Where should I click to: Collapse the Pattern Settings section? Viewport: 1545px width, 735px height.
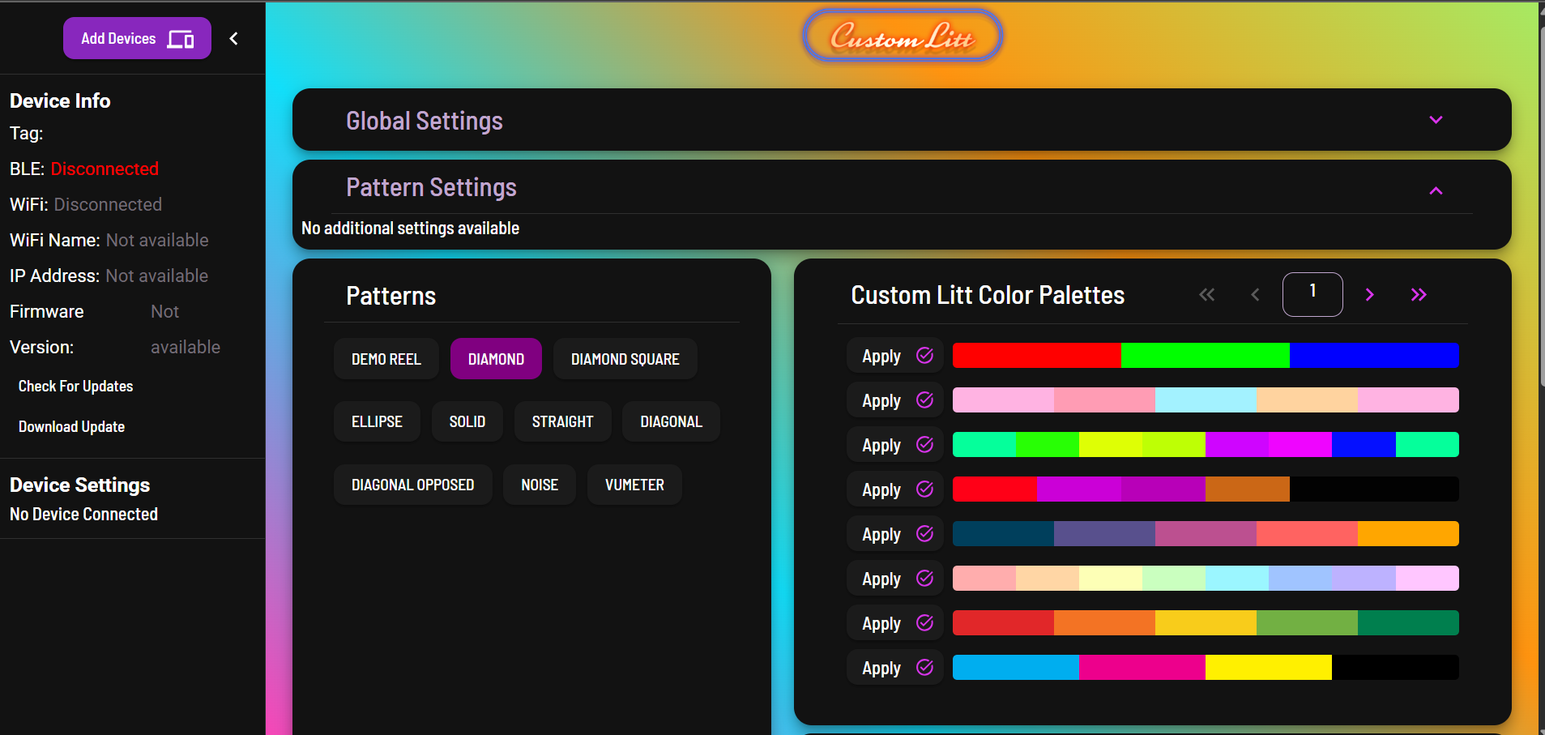pyautogui.click(x=1435, y=190)
